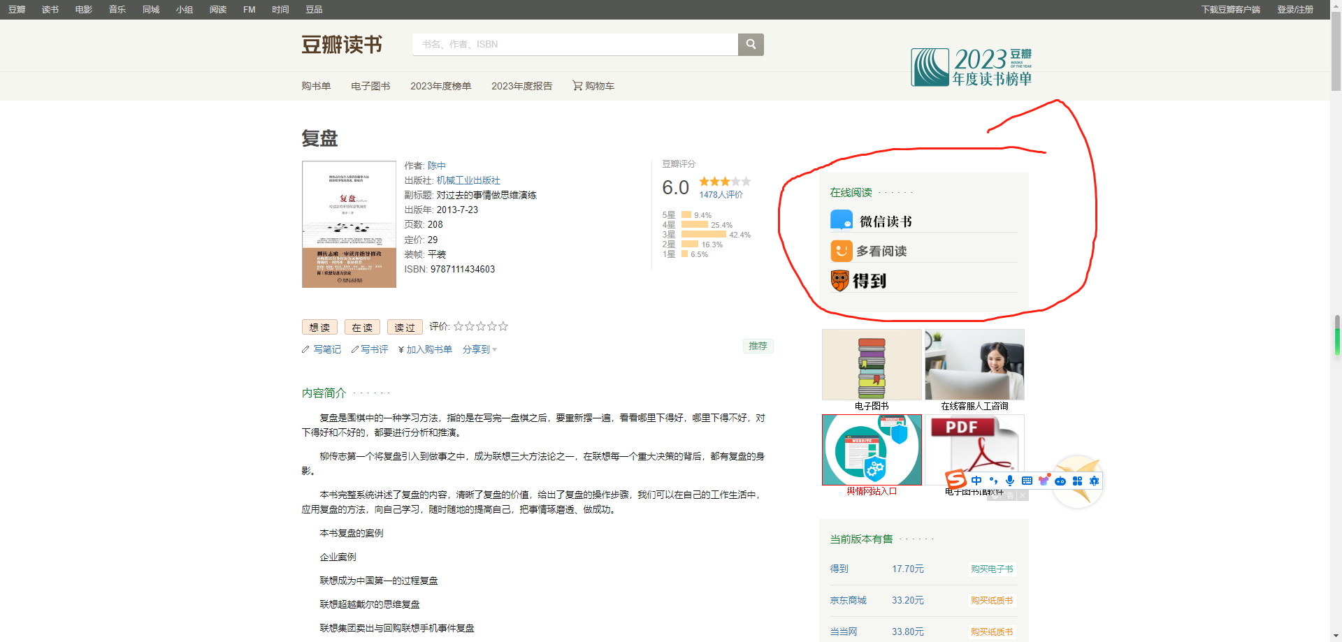Open Sogou toolbox grid icon
The image size is (1342, 642).
[1077, 481]
